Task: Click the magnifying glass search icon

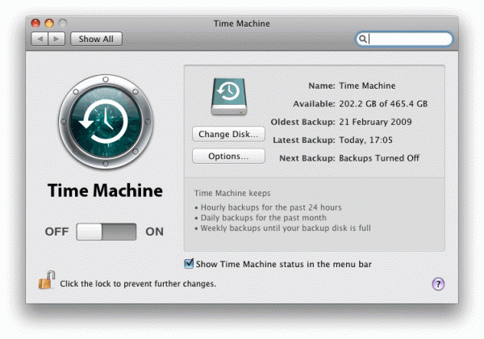Action: point(363,39)
